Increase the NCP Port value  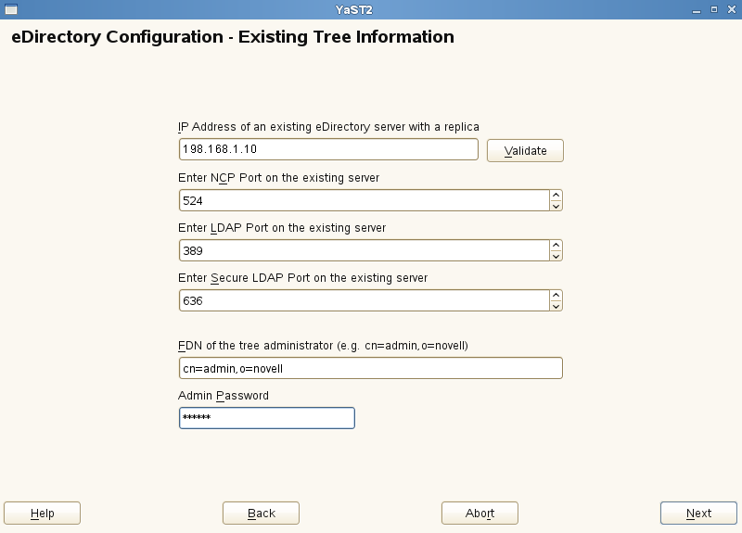(x=556, y=195)
